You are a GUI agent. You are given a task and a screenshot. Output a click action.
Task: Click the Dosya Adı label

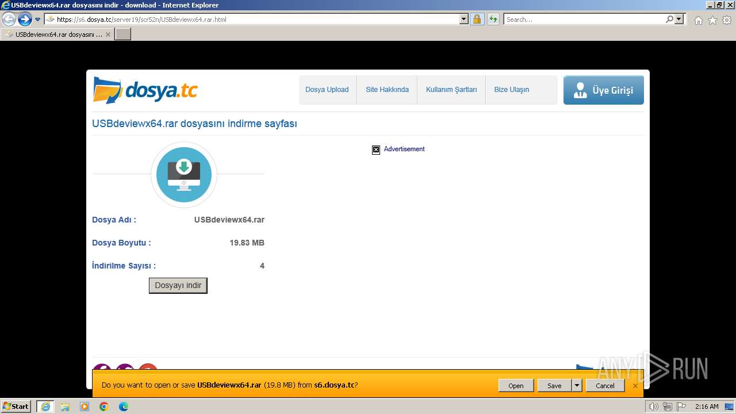point(114,220)
